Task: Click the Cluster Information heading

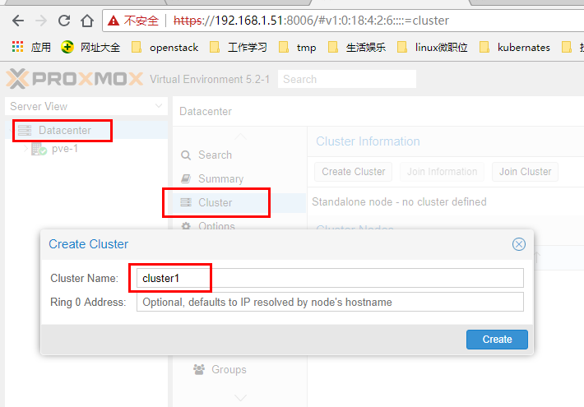Action: (x=368, y=141)
